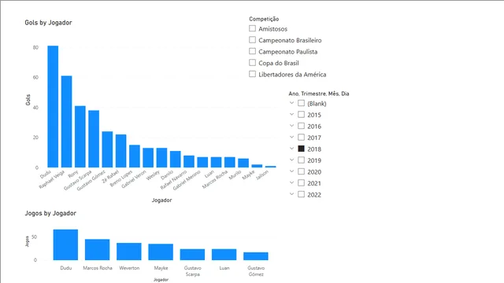Click Luan's bar in Jogos chart
Viewport: 504px width, 283px height.
[x=224, y=255]
